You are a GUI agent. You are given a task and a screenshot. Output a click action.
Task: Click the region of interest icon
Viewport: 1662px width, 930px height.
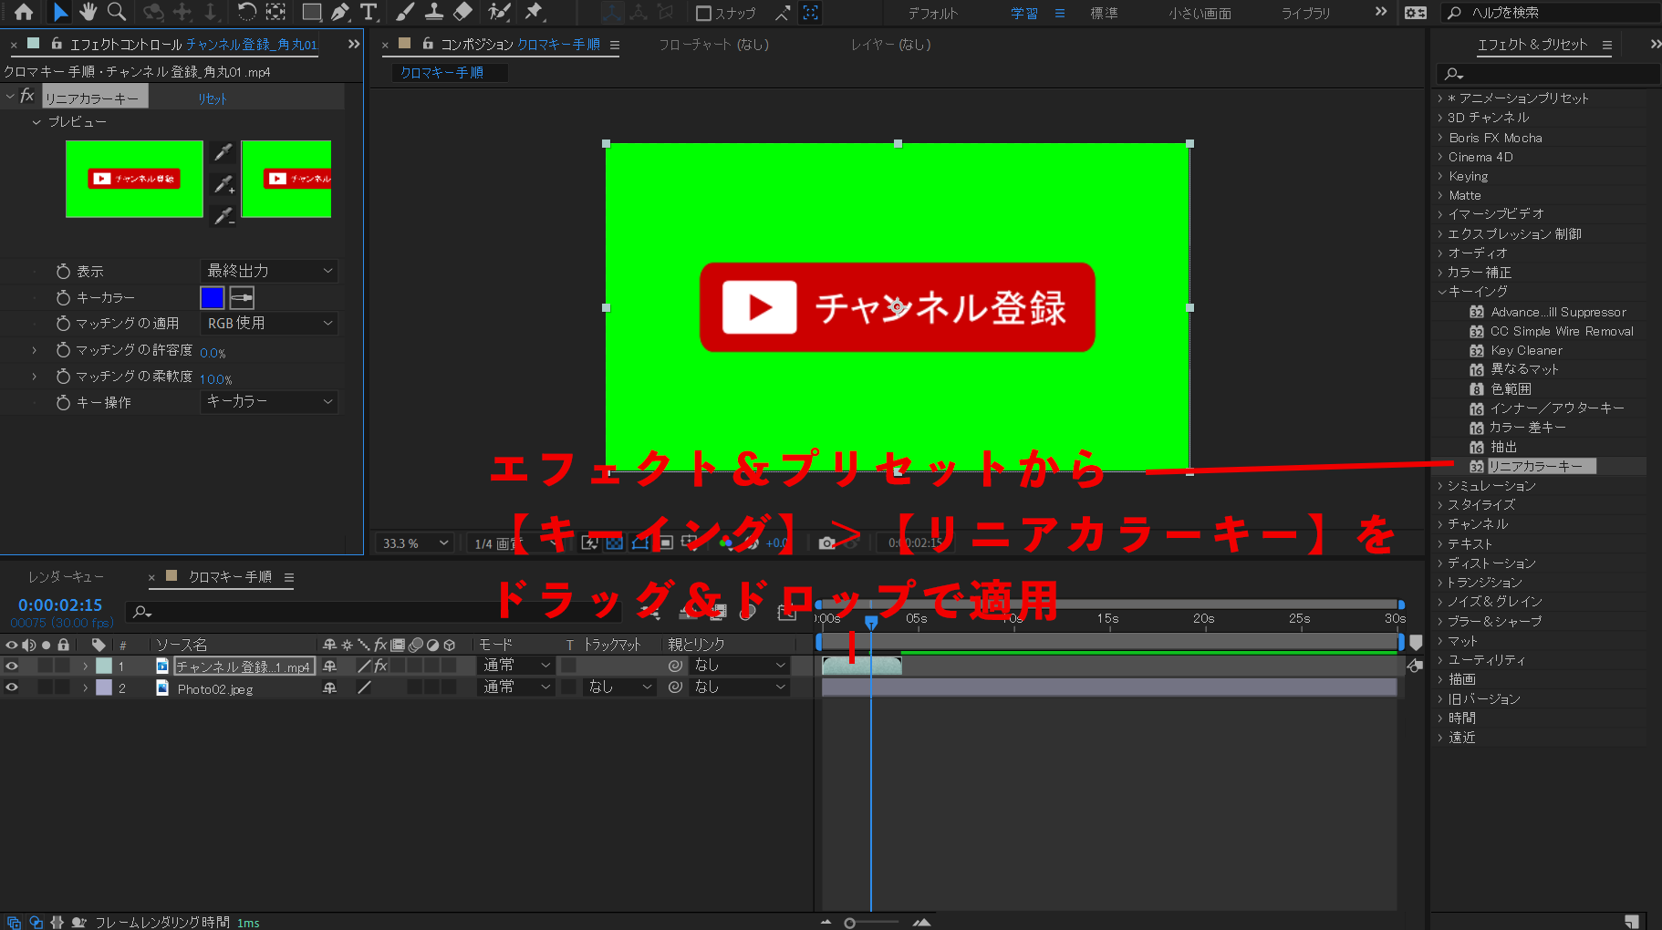tap(666, 542)
